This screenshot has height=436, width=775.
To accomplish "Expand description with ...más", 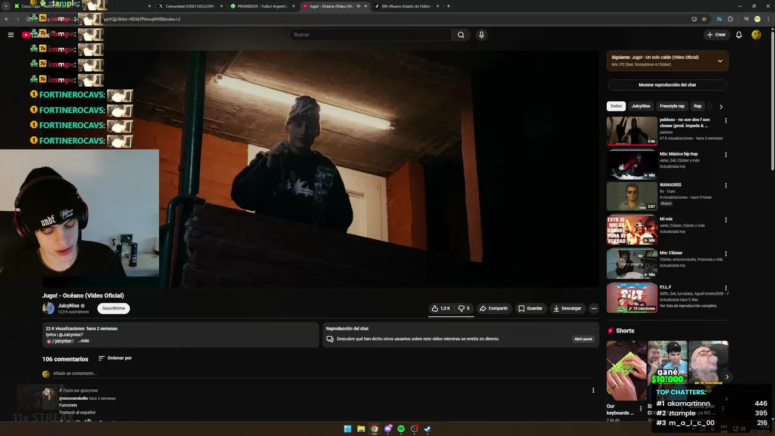I will point(83,341).
